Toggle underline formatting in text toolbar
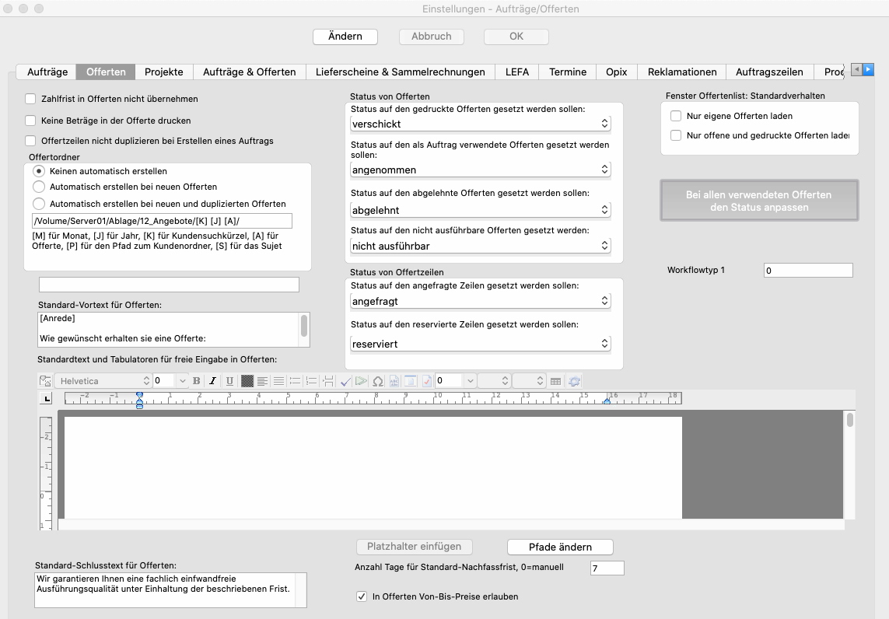Viewport: 889px width, 619px height. pos(229,381)
